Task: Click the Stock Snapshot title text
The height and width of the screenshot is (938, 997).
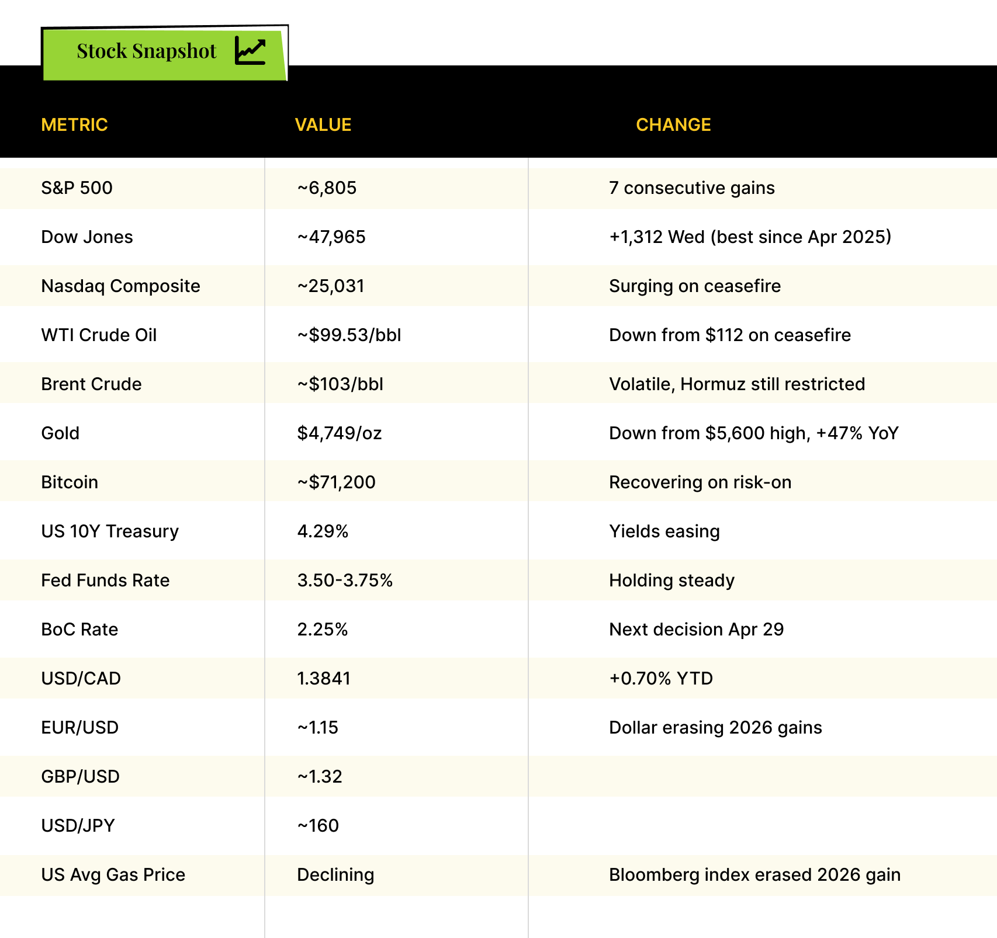Action: pyautogui.click(x=147, y=51)
